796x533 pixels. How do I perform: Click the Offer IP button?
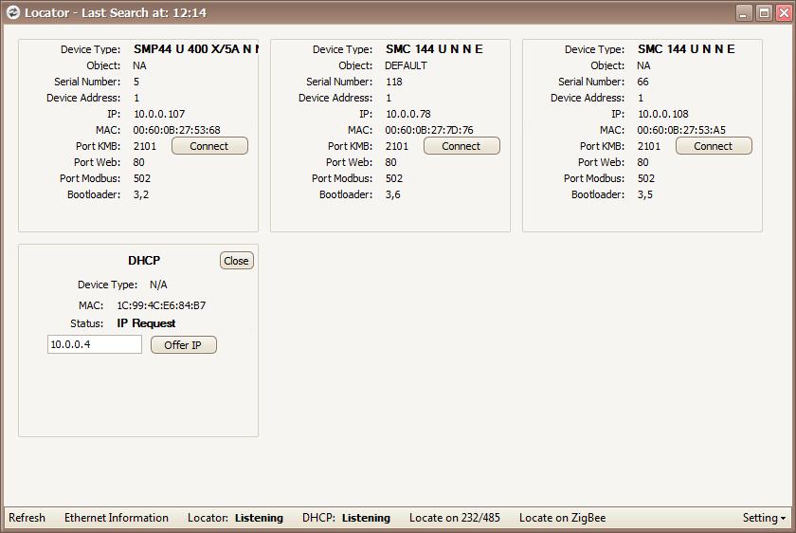[x=183, y=345]
